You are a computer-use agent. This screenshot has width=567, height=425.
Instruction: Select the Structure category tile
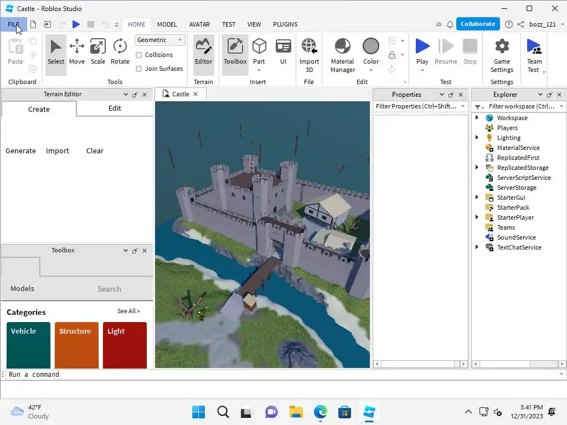(76, 345)
